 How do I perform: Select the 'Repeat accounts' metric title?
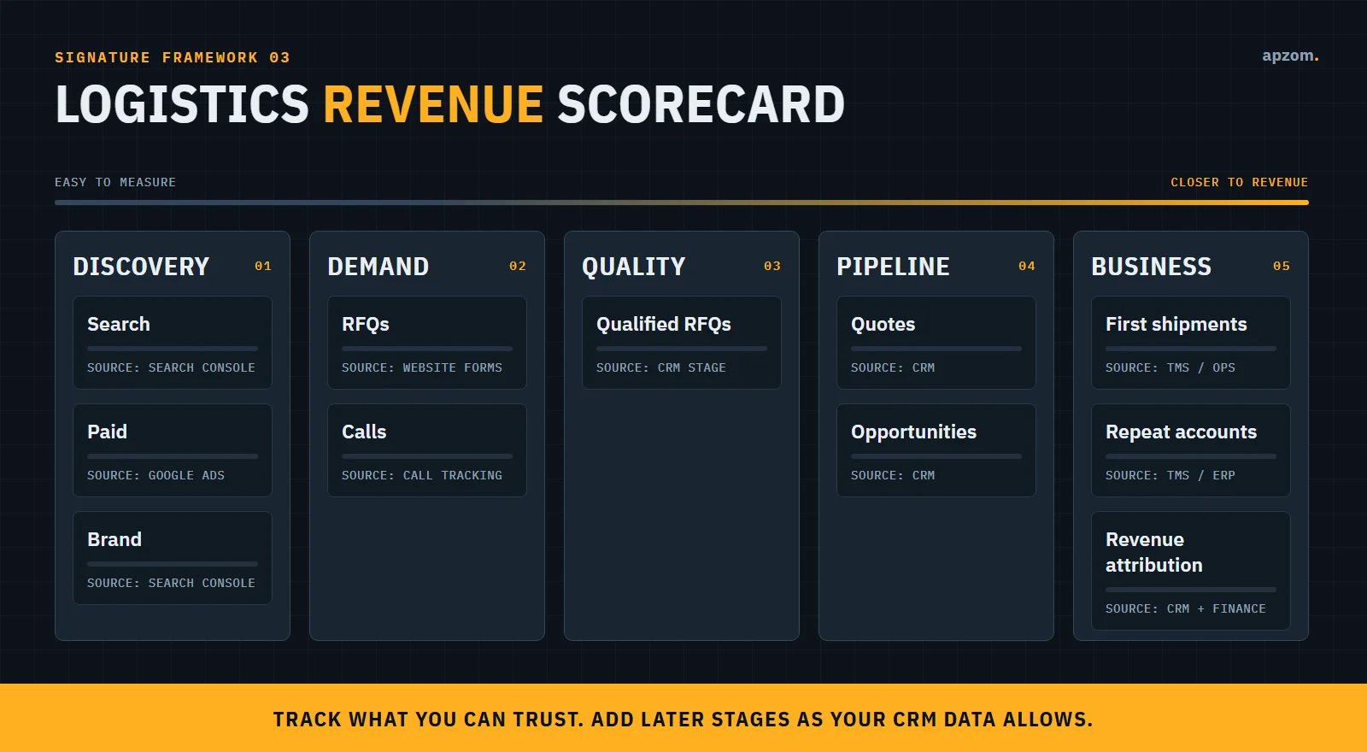pos(1181,432)
